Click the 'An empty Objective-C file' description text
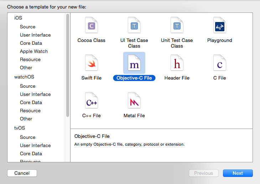 pyautogui.click(x=129, y=144)
